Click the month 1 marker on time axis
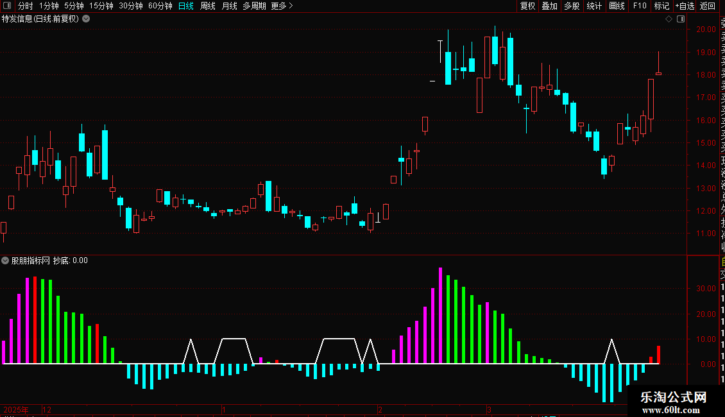Screen dimensions: 725x417 224,409
